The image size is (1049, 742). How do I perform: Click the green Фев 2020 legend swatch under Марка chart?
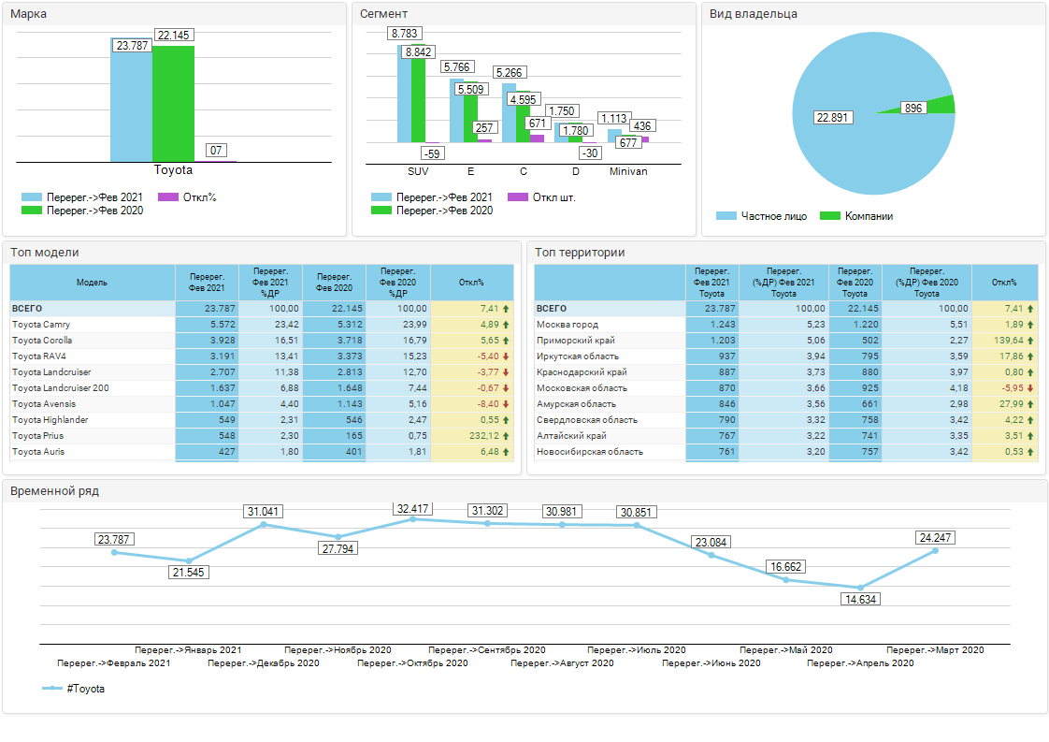tap(32, 211)
